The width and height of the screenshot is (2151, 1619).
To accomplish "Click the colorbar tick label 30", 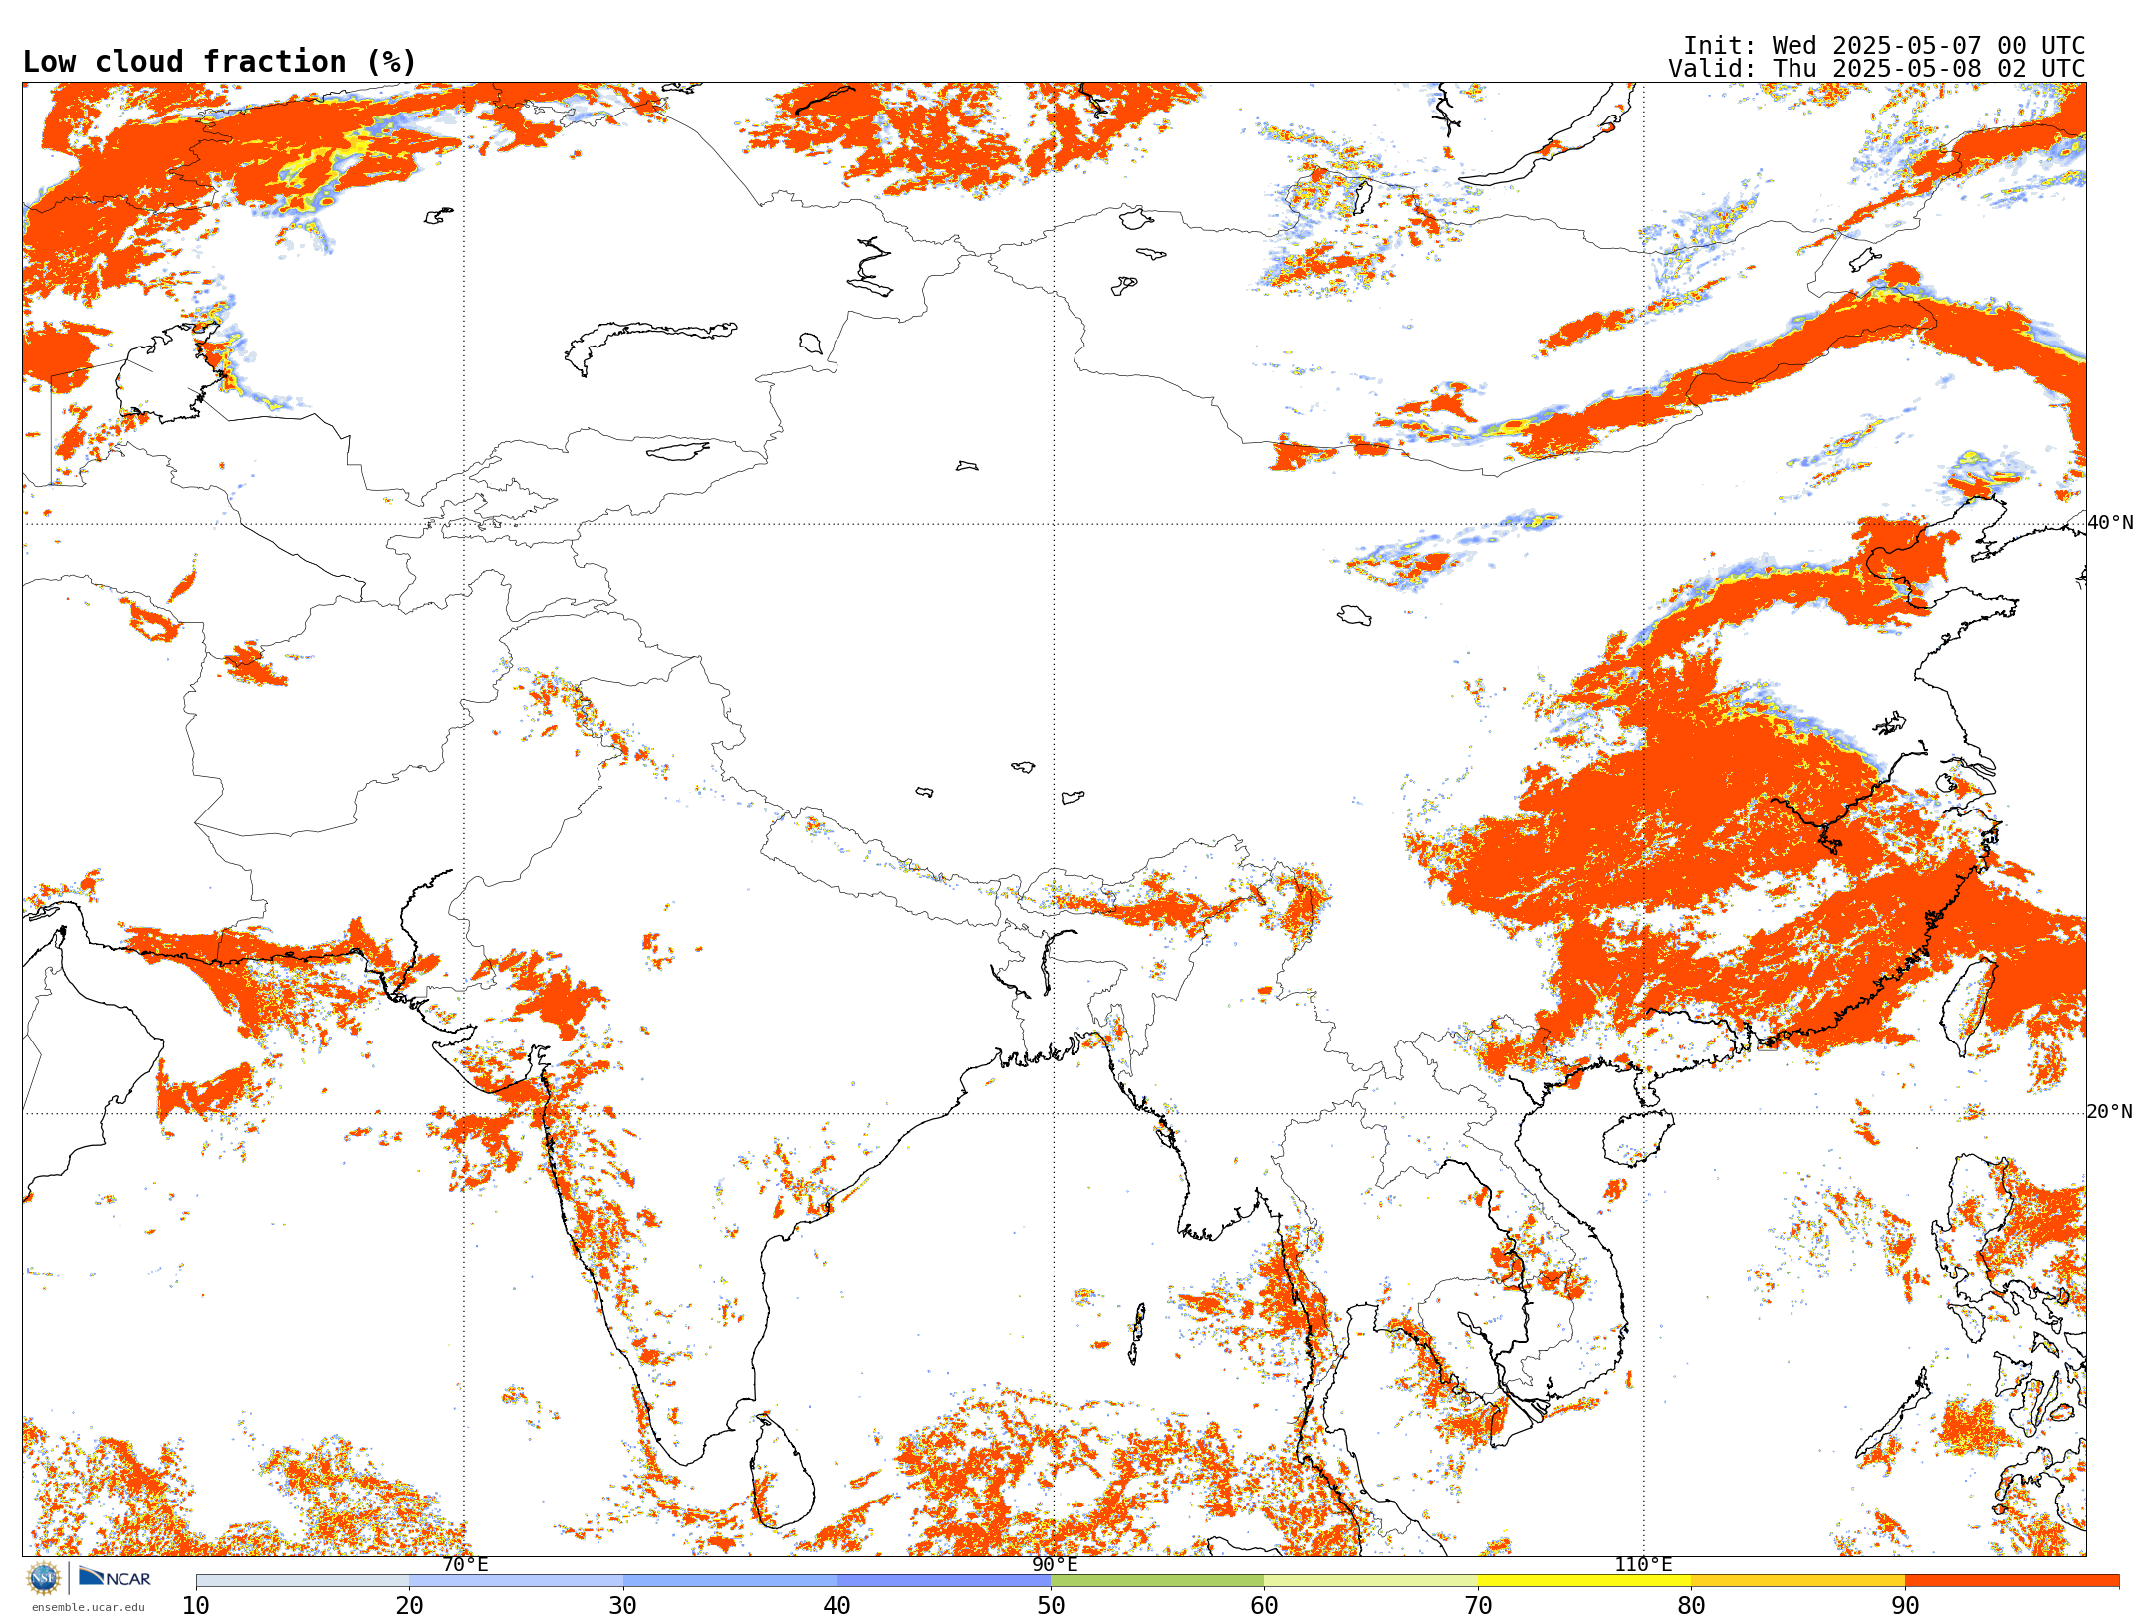I will (623, 1606).
